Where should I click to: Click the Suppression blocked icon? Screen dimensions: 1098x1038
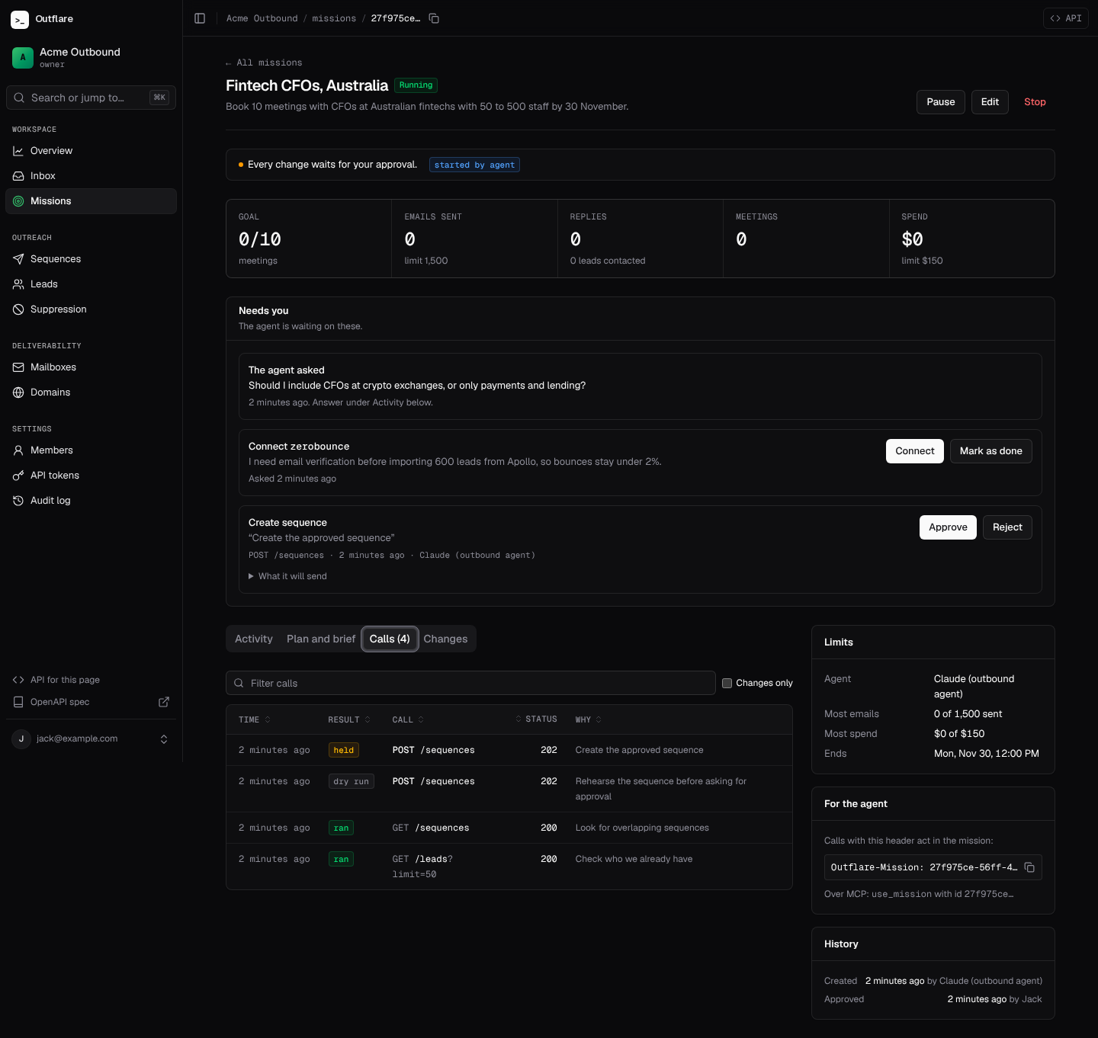click(18, 309)
